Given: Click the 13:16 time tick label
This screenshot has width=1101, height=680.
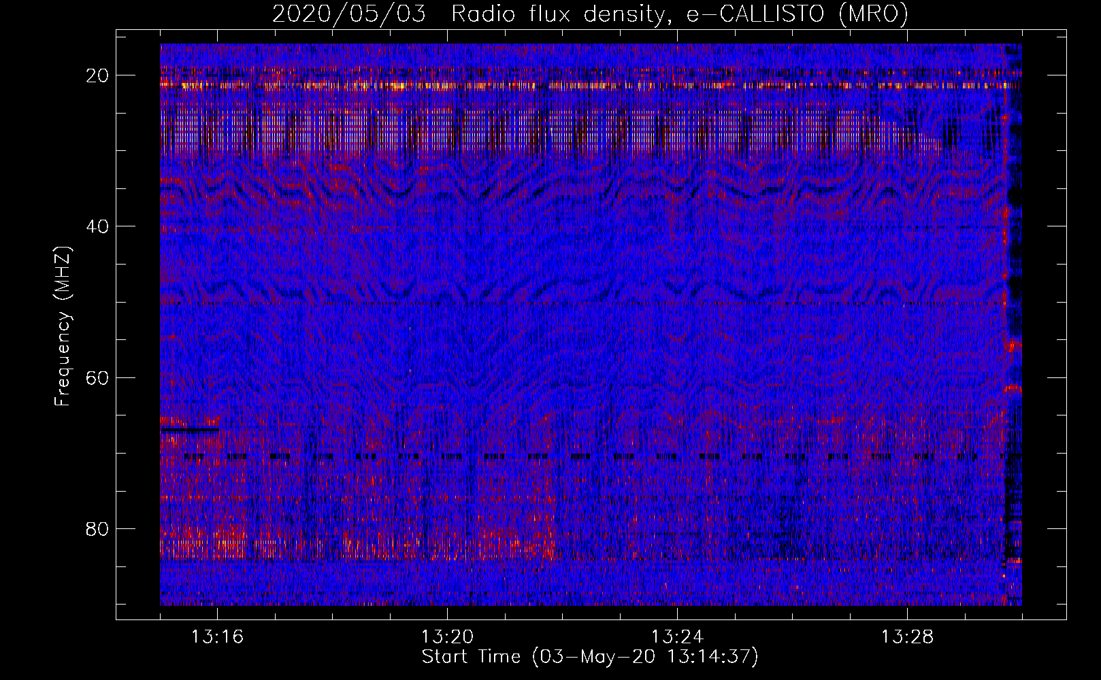Looking at the screenshot, I should click(x=217, y=637).
